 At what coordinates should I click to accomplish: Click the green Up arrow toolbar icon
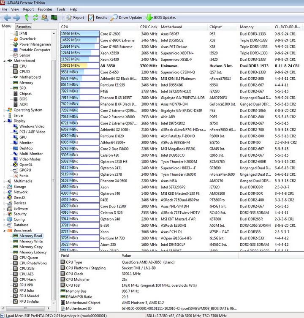click(26, 18)
